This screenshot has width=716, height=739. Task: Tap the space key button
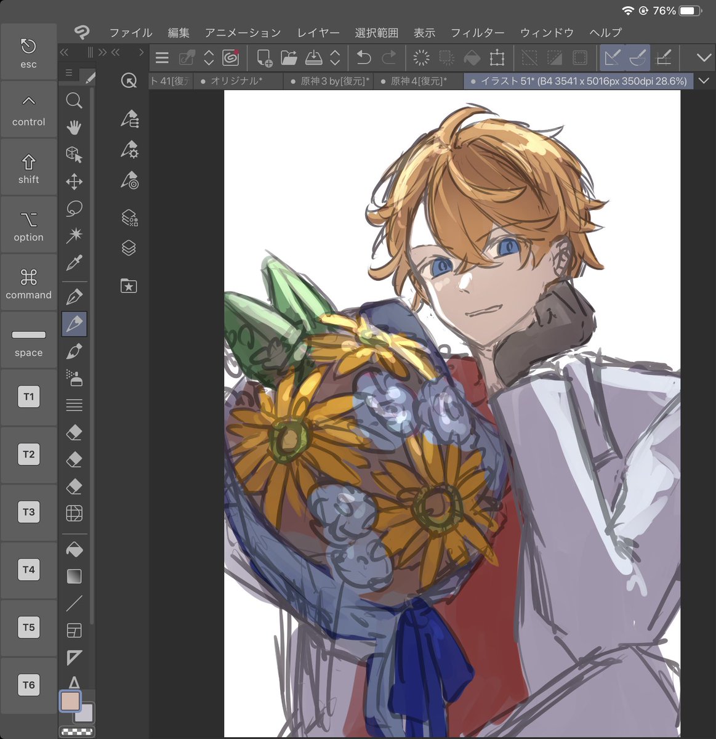click(x=29, y=340)
